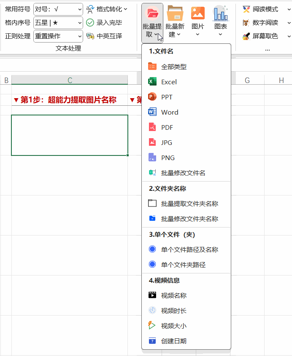Click the 中英互译 translate icon
This screenshot has width=292, height=356.
click(x=90, y=36)
